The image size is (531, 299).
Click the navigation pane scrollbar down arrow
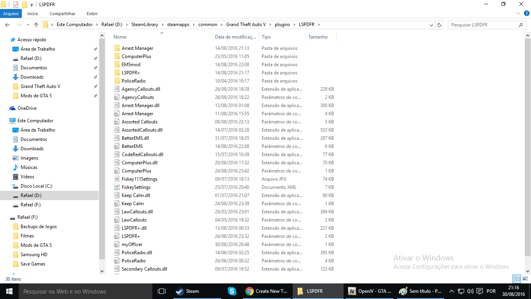pyautogui.click(x=102, y=271)
